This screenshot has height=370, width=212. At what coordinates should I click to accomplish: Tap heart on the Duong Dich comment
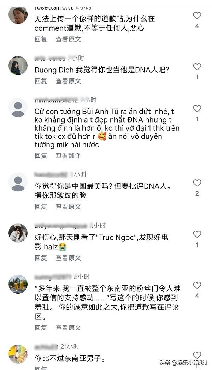(x=197, y=67)
